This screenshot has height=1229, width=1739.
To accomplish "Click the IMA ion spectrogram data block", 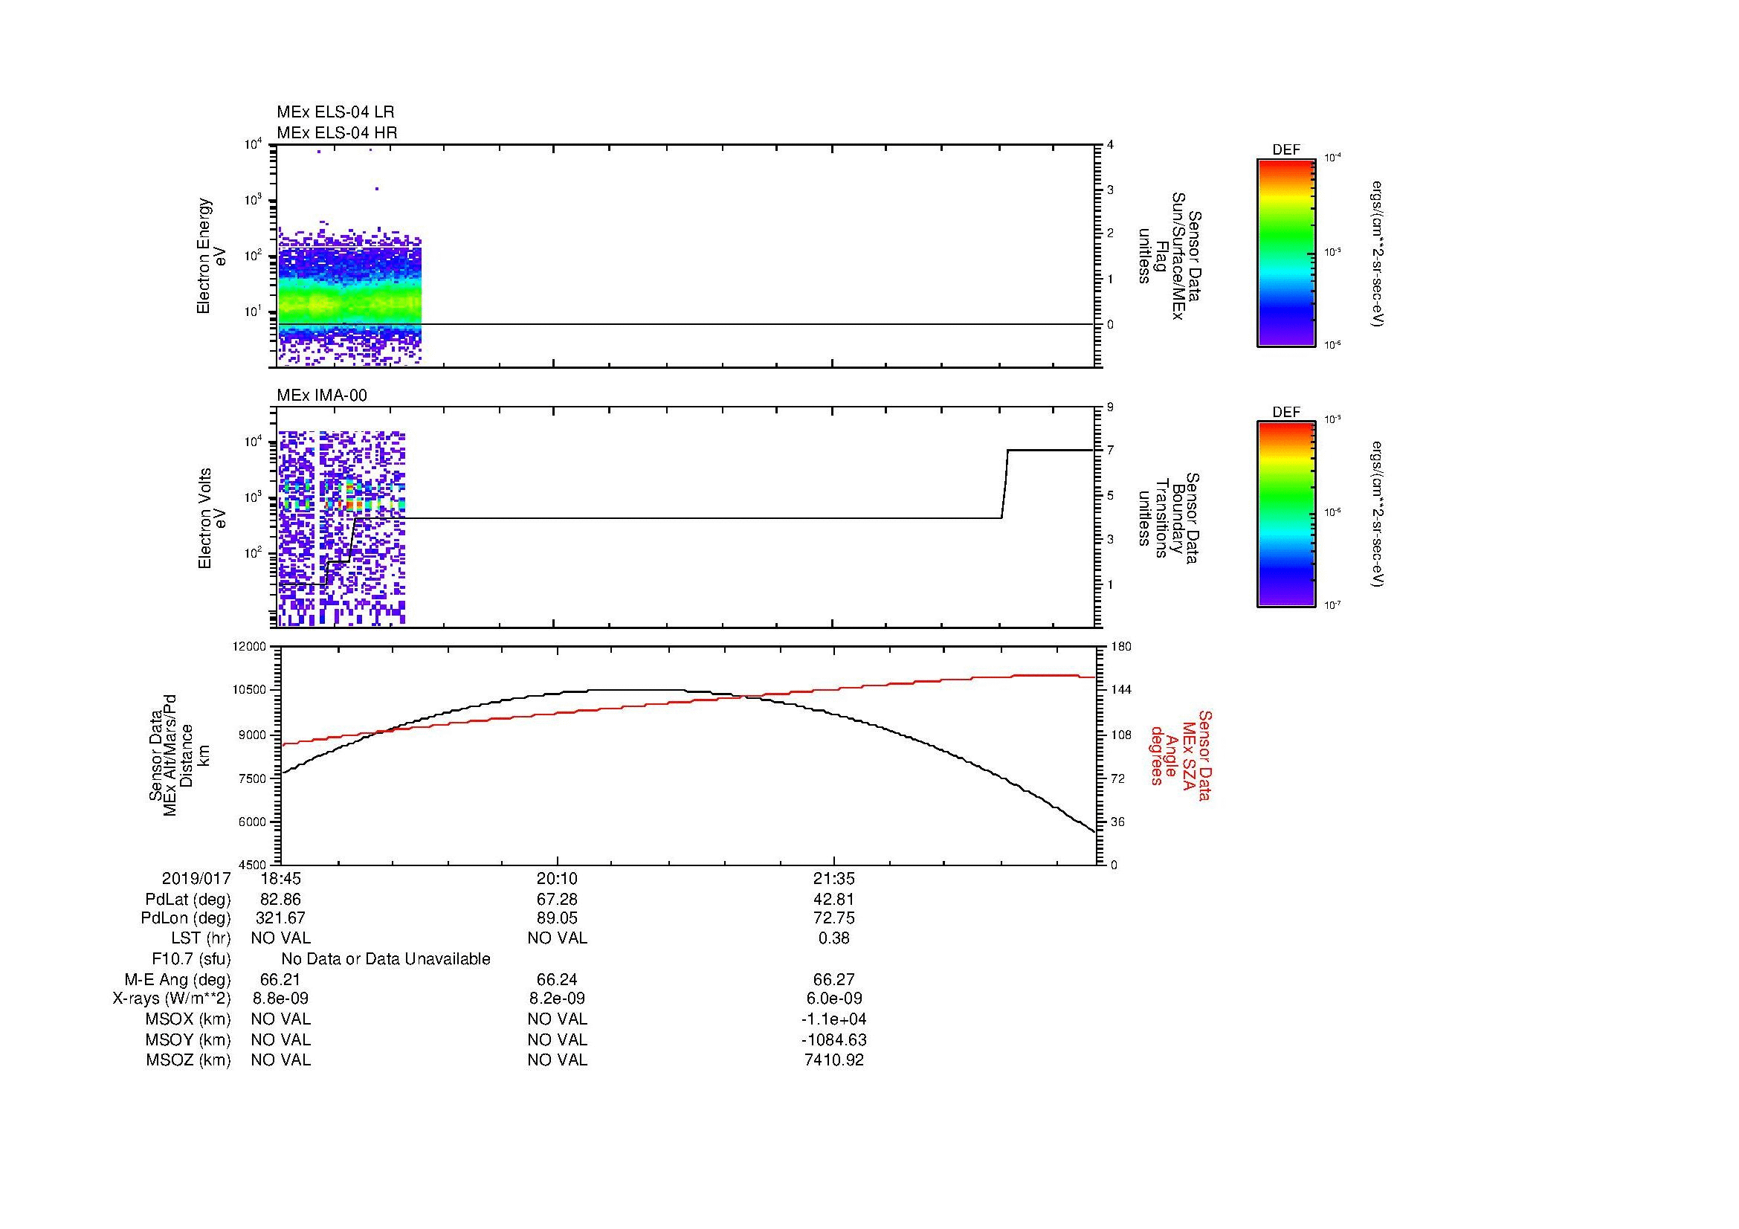I will click(x=341, y=529).
